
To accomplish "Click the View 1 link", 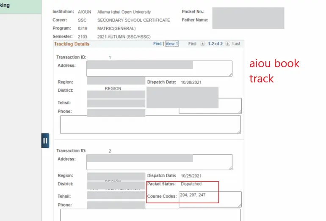I will (x=172, y=44).
